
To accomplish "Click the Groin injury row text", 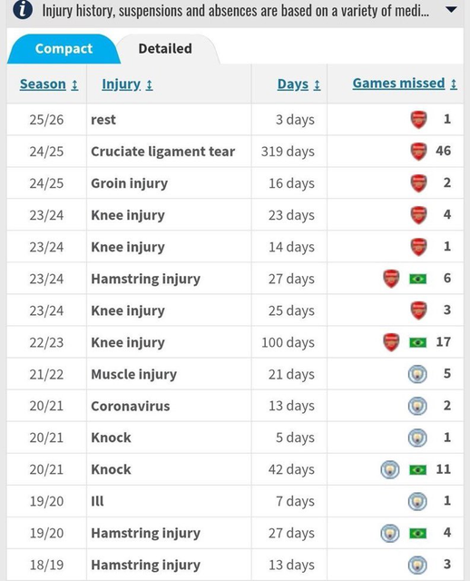I will pyautogui.click(x=129, y=183).
